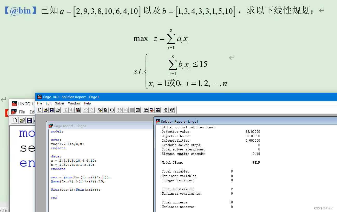Viewport: 337px width, 212px height.
Task: Click the 'sets:' line in model editor
Action: coord(56,140)
